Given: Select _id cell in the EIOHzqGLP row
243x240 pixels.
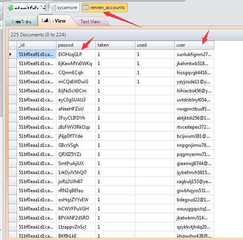Looking at the screenshot, I should coord(36,54).
